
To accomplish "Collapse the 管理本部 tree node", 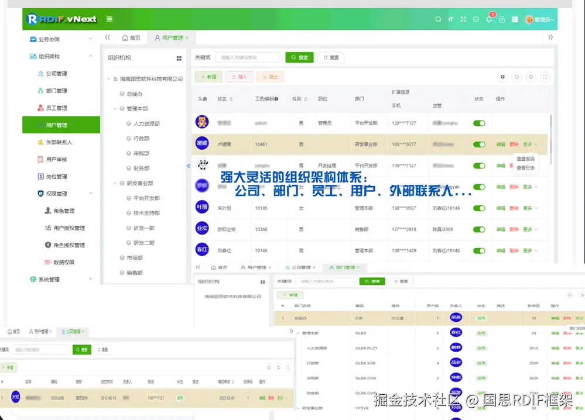I will pyautogui.click(x=115, y=109).
